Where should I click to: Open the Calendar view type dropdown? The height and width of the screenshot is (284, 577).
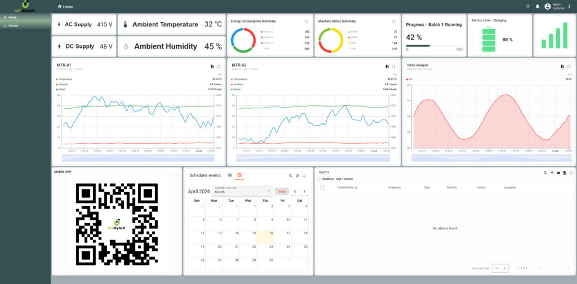coord(242,190)
